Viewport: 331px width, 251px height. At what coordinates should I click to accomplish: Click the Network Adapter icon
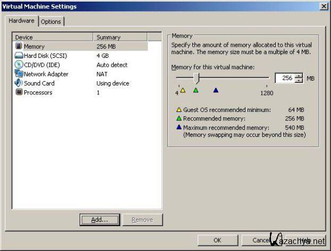pos(19,74)
